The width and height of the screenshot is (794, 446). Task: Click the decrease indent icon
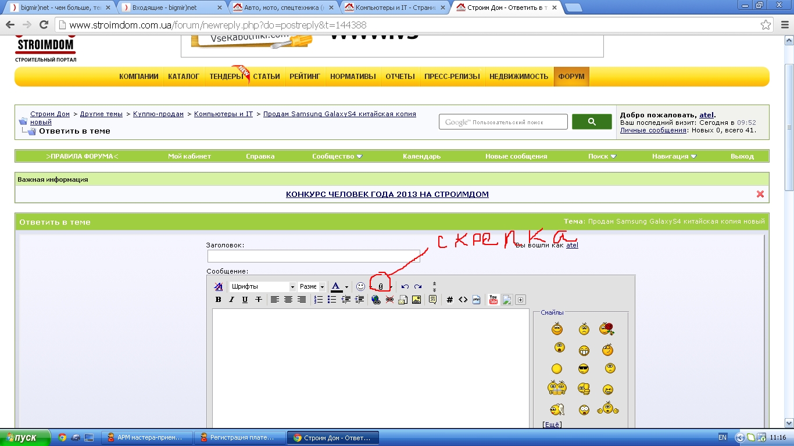[346, 300]
